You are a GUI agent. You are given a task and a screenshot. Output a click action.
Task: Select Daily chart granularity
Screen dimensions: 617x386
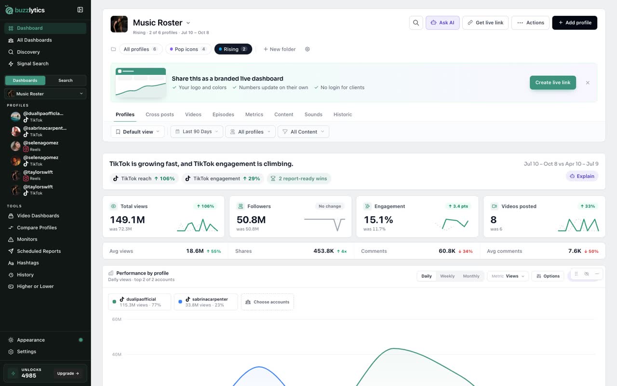pos(427,276)
